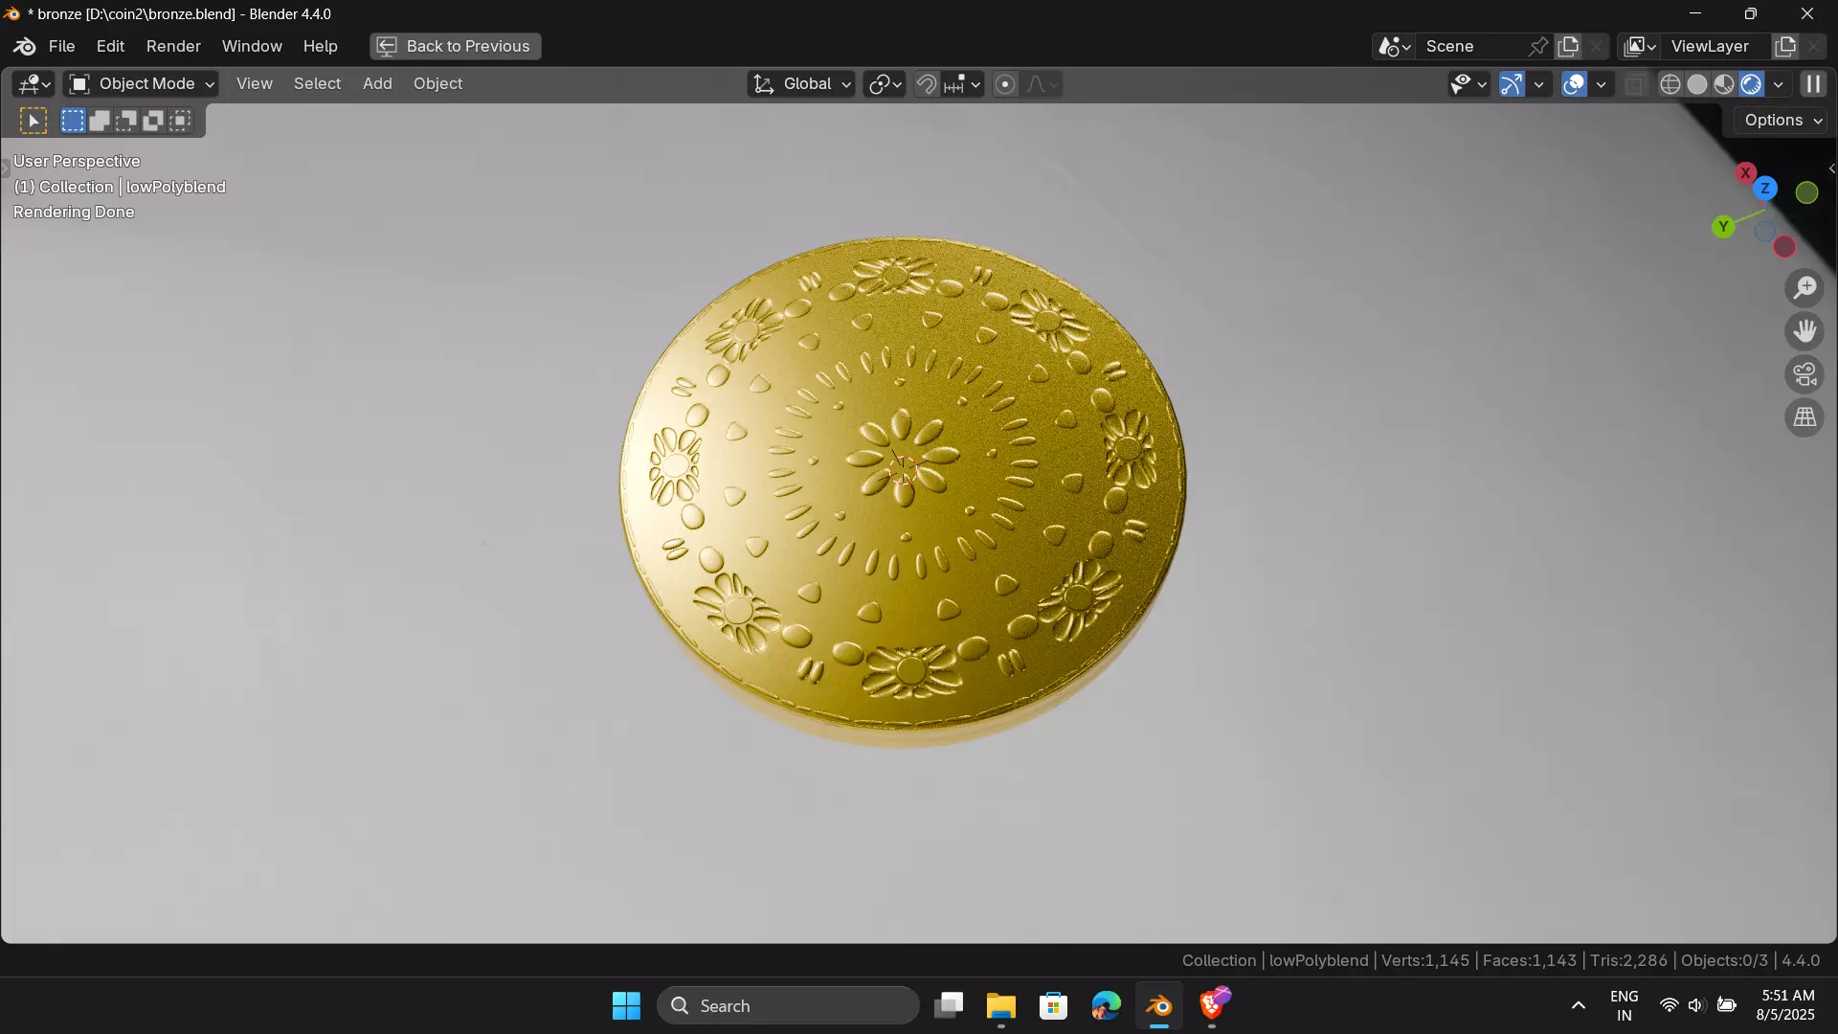Open the Transform Pivot Point dropdown
Screen dimensions: 1838x1034
pyautogui.click(x=885, y=84)
